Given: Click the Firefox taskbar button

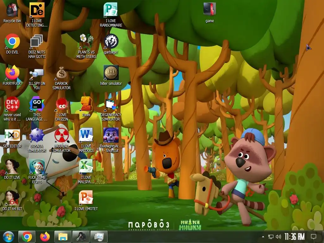Looking at the screenshot, I should coord(45,237).
